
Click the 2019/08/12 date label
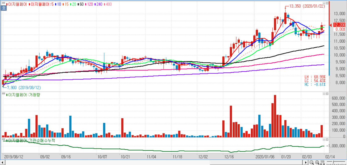14,157
